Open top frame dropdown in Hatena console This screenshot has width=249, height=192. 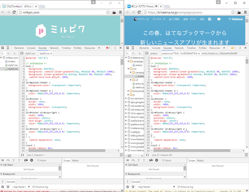coord(156,187)
